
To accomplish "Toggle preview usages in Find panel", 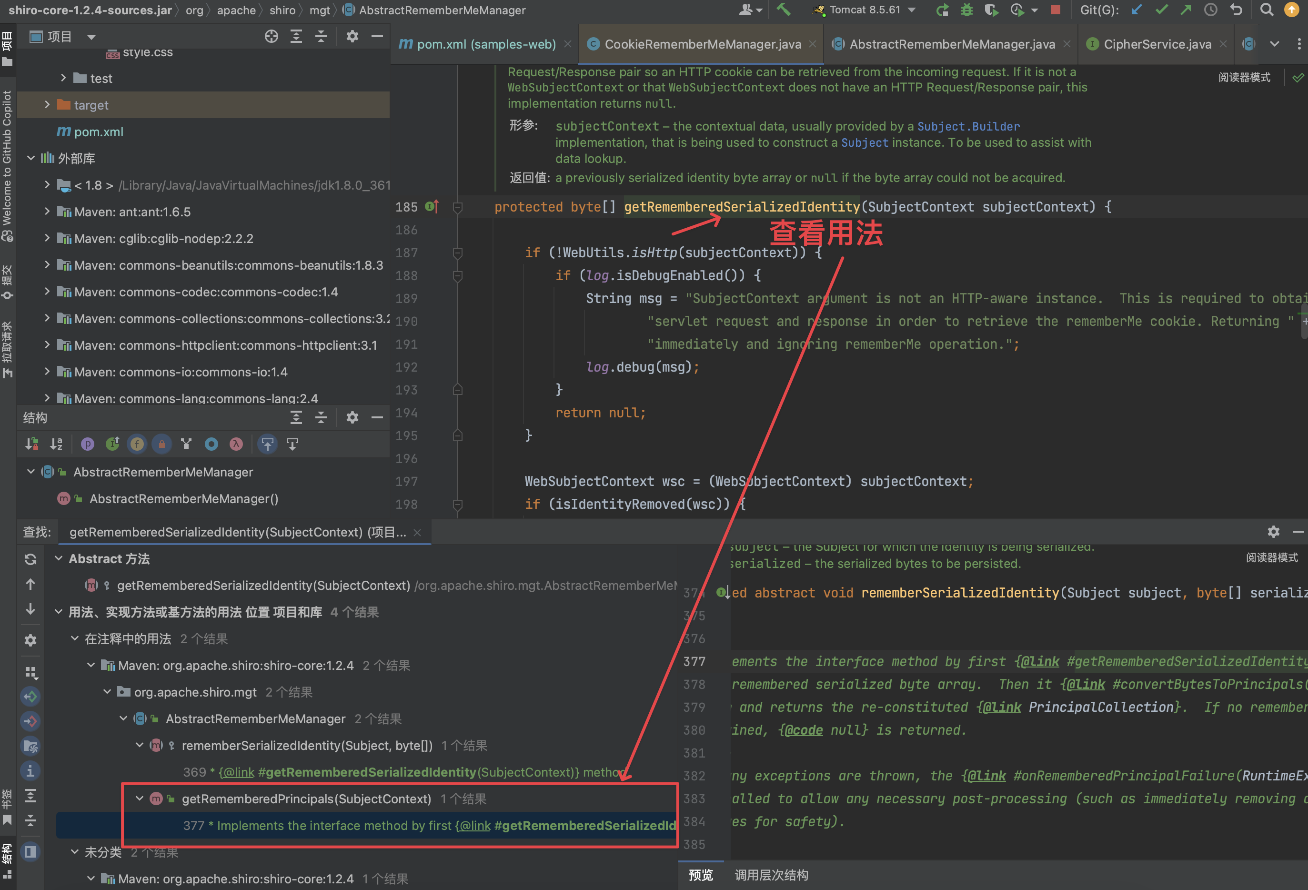I will tap(30, 852).
